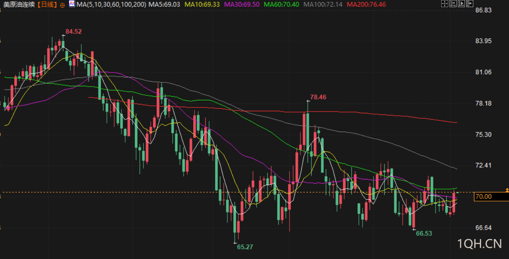Click the four-way move crosshair toolbar icon
Viewport: 509px width, 259px height.
[445, 4]
